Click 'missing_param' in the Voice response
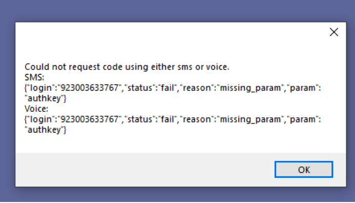The image size is (355, 203). click(x=250, y=119)
